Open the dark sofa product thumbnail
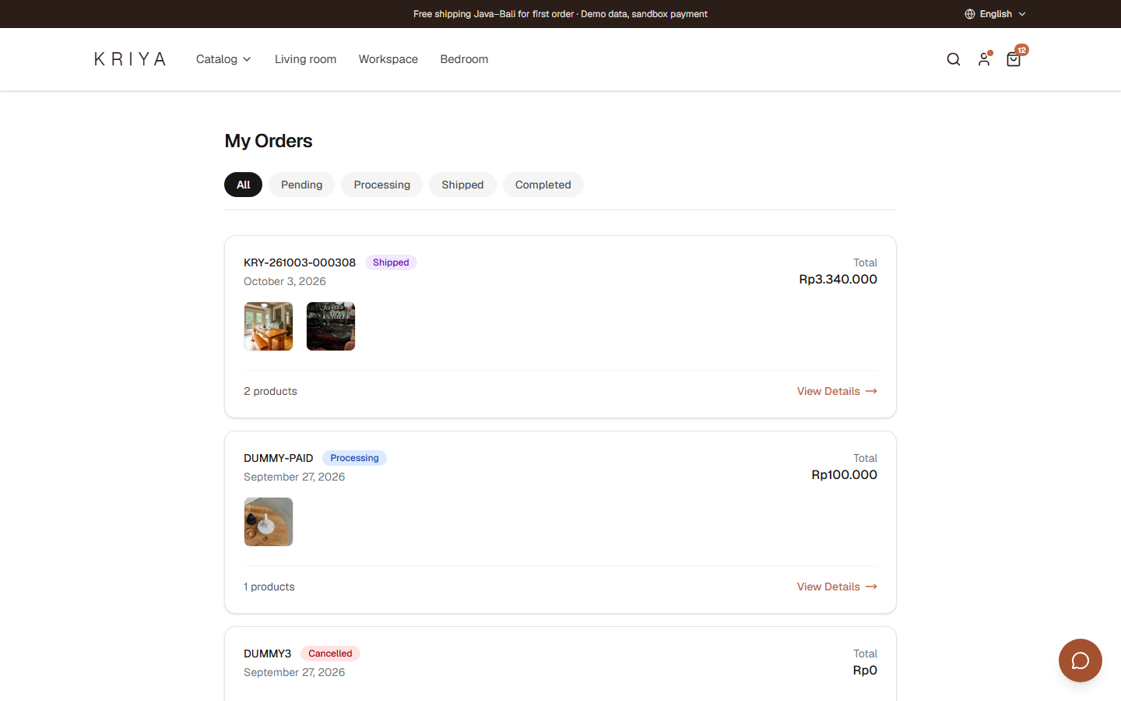 [x=331, y=326]
